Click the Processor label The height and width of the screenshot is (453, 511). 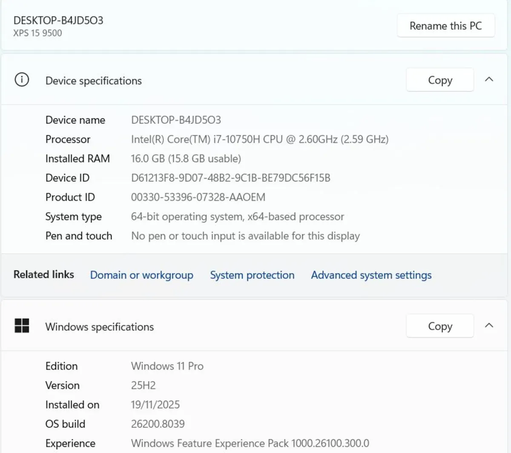pos(68,139)
